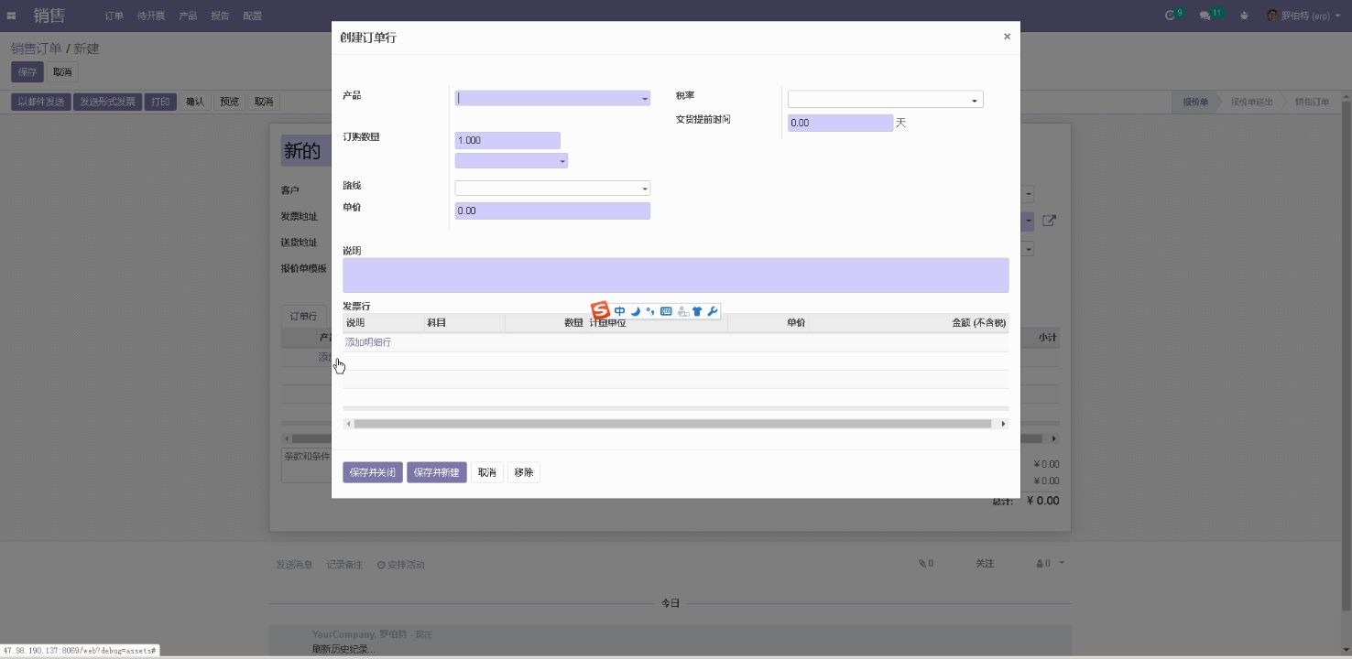This screenshot has height=659, width=1352.
Task: Open the debug bug icon
Action: (x=1244, y=16)
